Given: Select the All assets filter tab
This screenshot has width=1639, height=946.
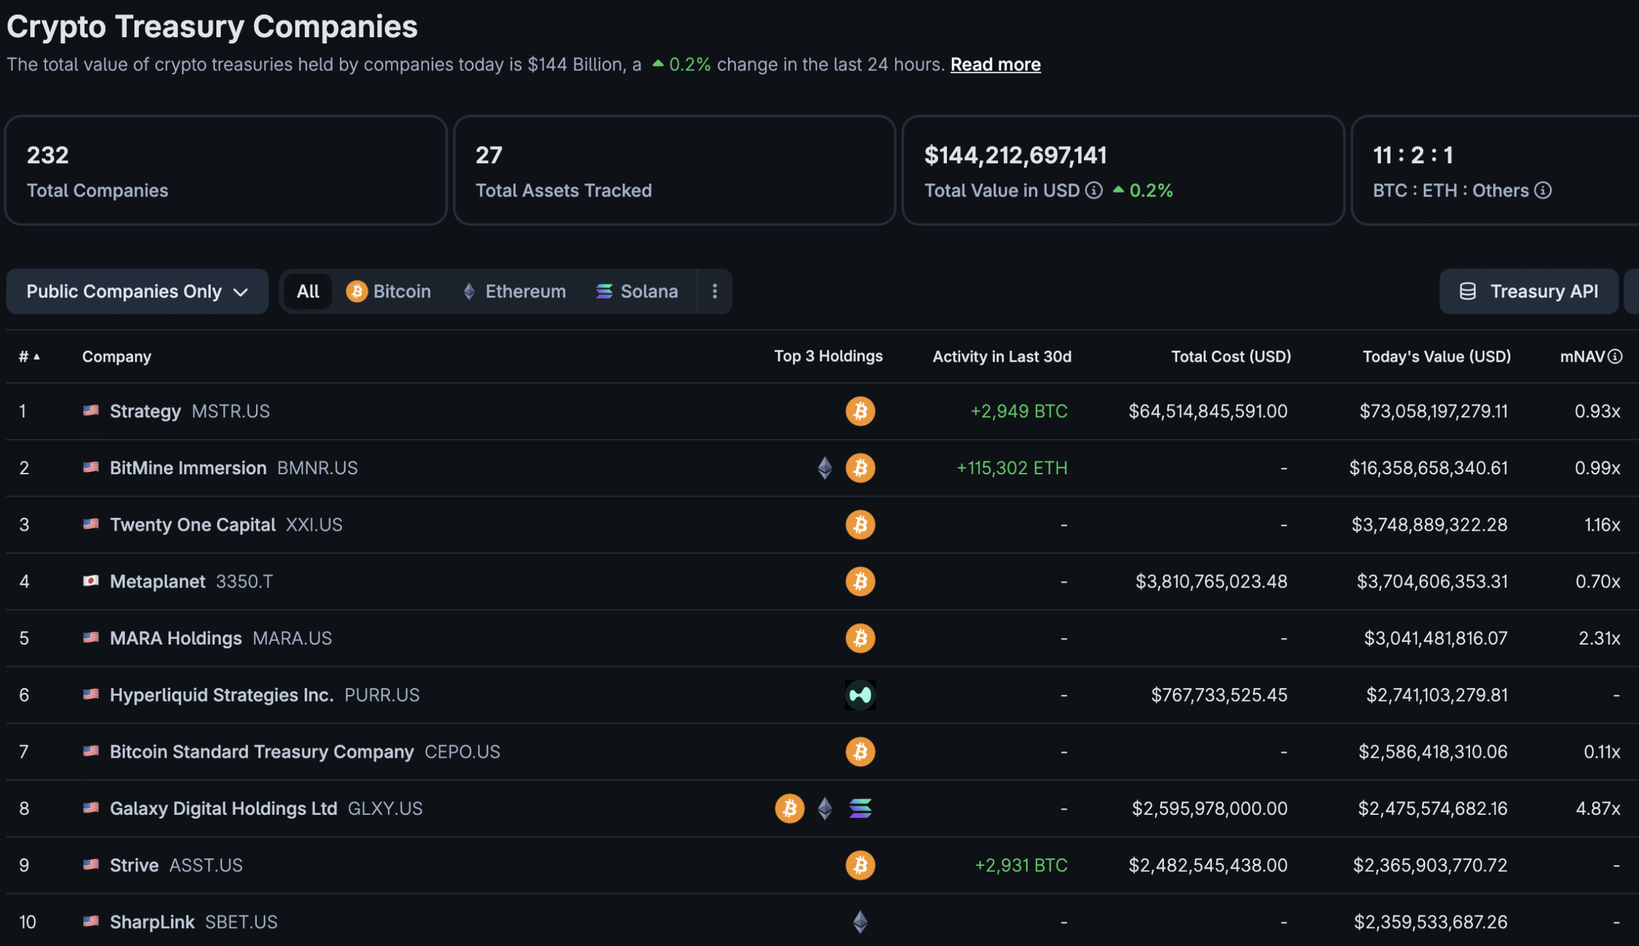Looking at the screenshot, I should [308, 291].
